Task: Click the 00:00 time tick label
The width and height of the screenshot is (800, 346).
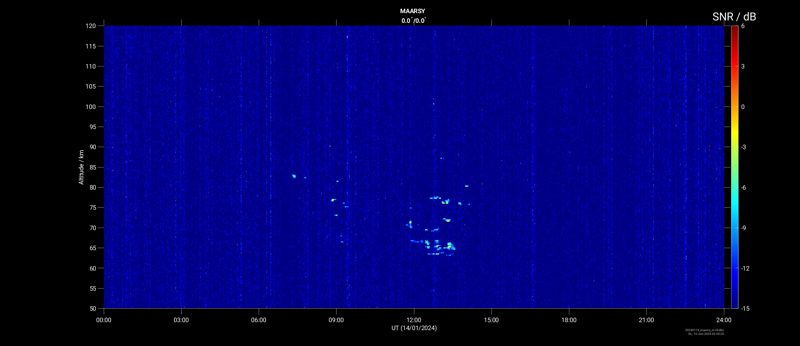Action: [104, 320]
